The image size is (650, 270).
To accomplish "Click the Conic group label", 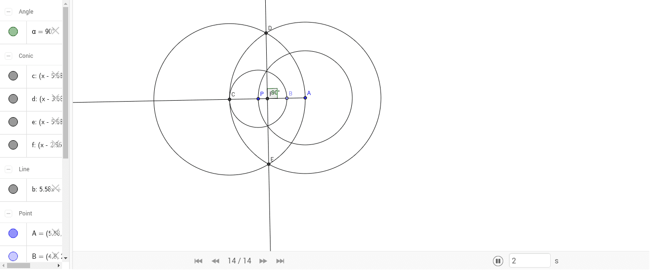I will (26, 56).
